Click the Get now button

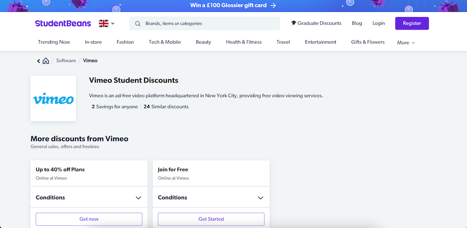[89, 219]
